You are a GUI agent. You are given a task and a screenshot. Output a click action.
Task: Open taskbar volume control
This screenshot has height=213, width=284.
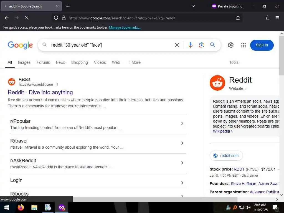click(248, 207)
